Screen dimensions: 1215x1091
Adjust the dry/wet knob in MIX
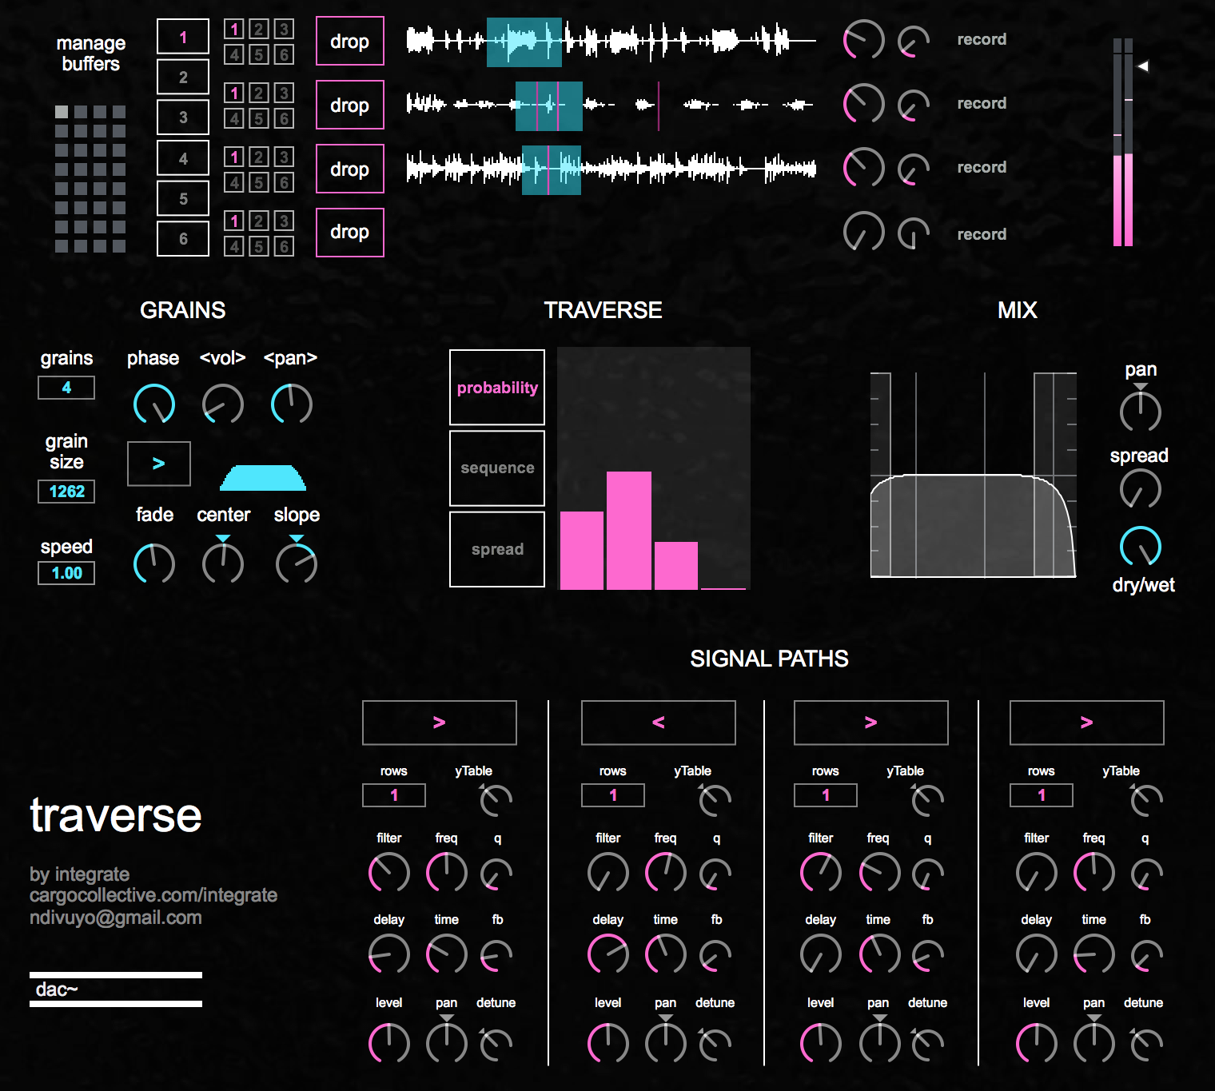1140,547
